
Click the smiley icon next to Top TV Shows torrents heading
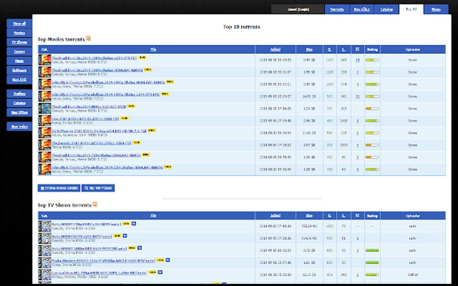94,205
